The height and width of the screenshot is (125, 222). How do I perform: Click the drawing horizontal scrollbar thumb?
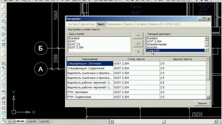tap(164, 121)
